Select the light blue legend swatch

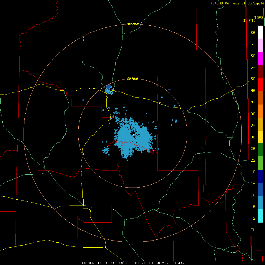tap(260, 203)
